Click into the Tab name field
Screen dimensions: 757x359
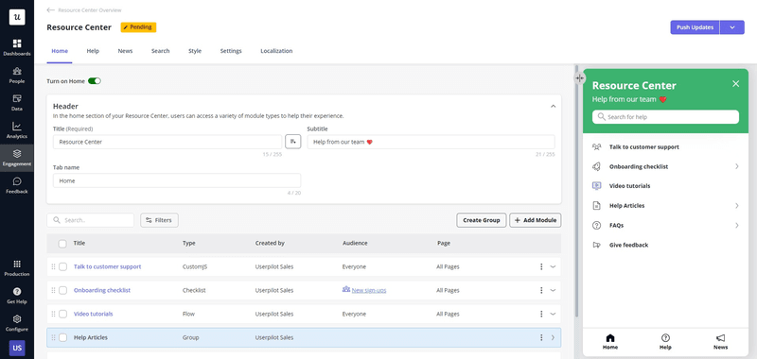177,180
